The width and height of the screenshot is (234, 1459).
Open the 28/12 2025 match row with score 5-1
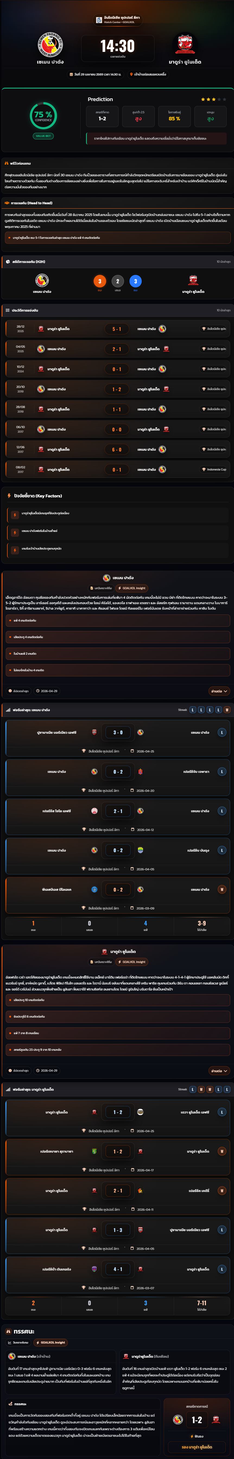coord(117,328)
